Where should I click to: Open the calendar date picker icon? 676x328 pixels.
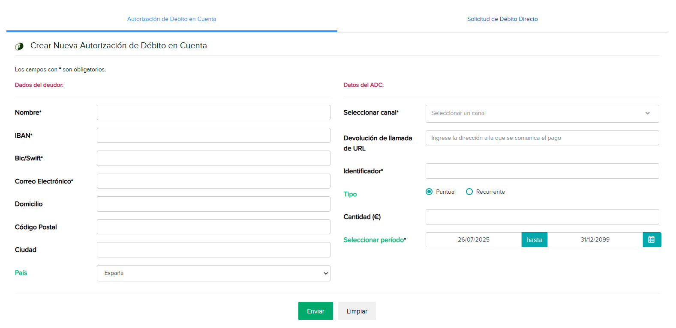click(x=652, y=239)
